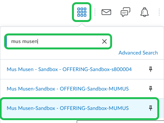Pin the OFFERING-Sandbox-s800004 course
The height and width of the screenshot is (123, 164).
click(x=151, y=69)
